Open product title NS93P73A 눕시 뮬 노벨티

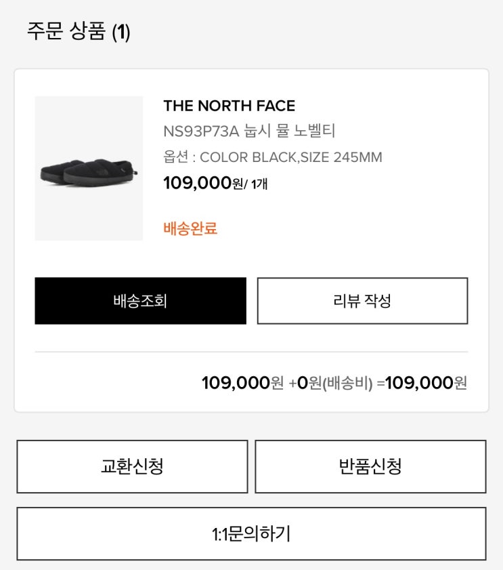tap(249, 131)
